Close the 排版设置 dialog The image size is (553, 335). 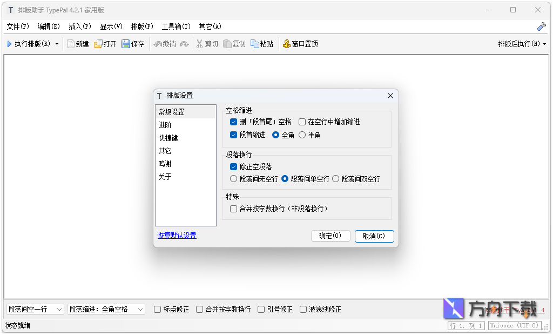click(x=390, y=96)
